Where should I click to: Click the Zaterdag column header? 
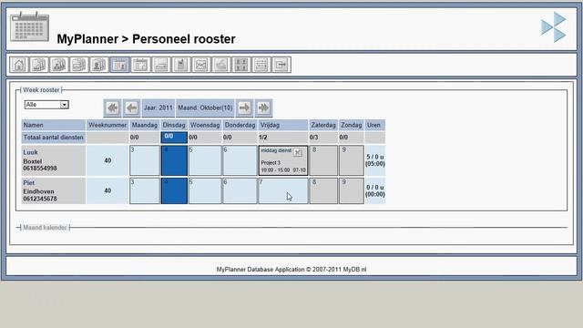[323, 125]
